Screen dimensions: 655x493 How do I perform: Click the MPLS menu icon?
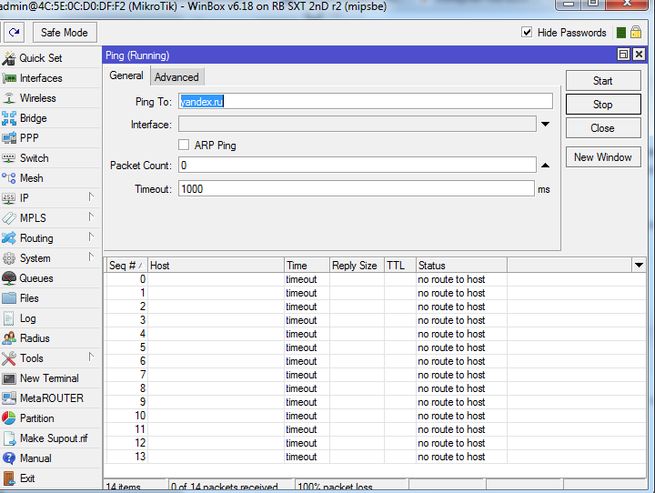9,218
